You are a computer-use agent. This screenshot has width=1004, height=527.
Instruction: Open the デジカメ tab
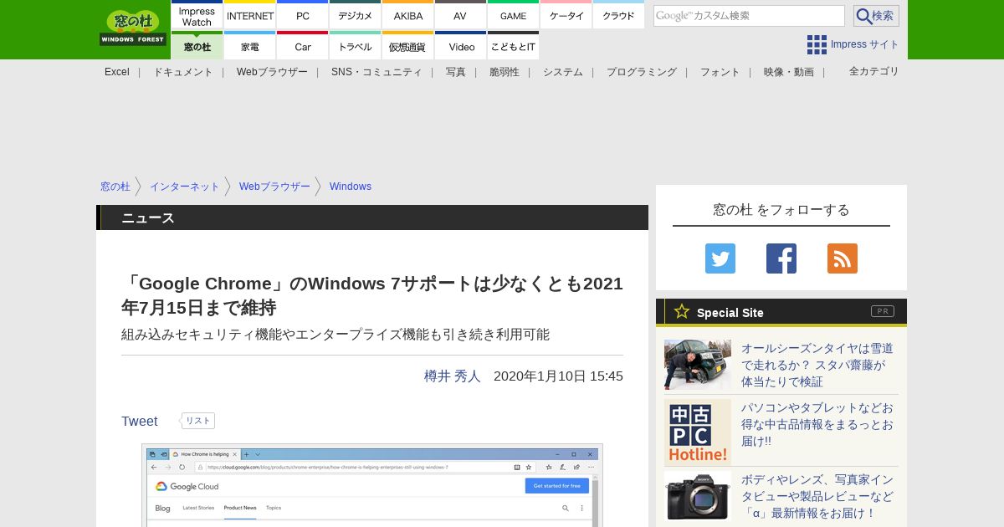(x=355, y=16)
